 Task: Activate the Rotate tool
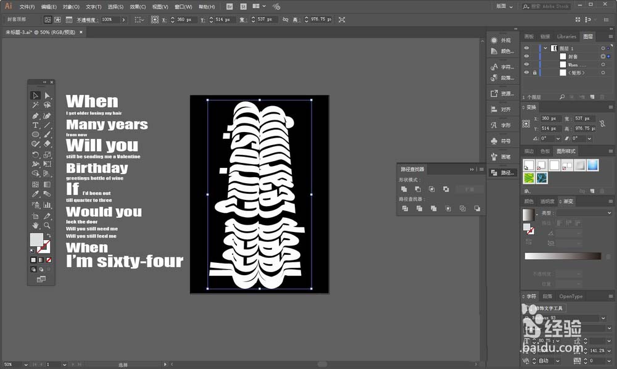(35, 155)
